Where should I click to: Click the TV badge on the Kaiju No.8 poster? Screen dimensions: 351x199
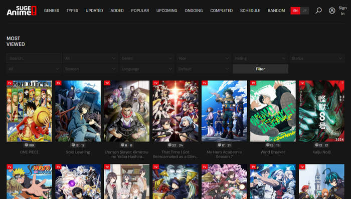(302, 83)
